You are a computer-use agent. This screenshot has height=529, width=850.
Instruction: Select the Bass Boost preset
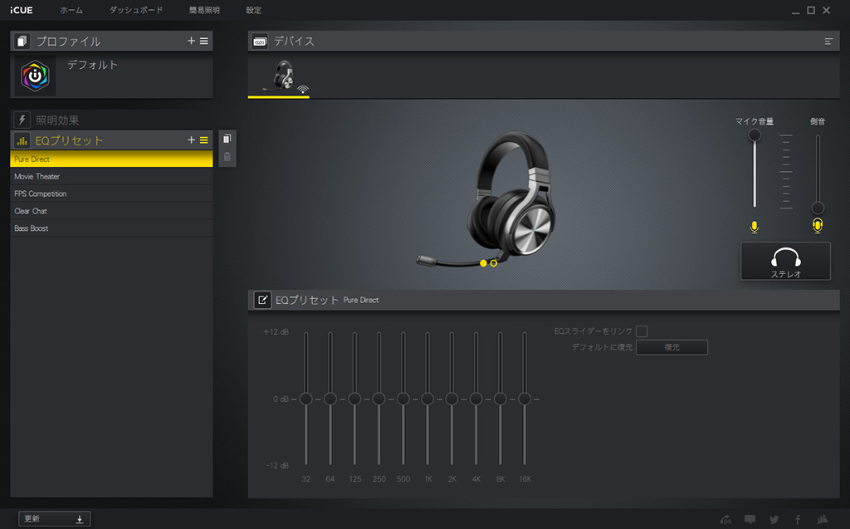click(x=32, y=228)
